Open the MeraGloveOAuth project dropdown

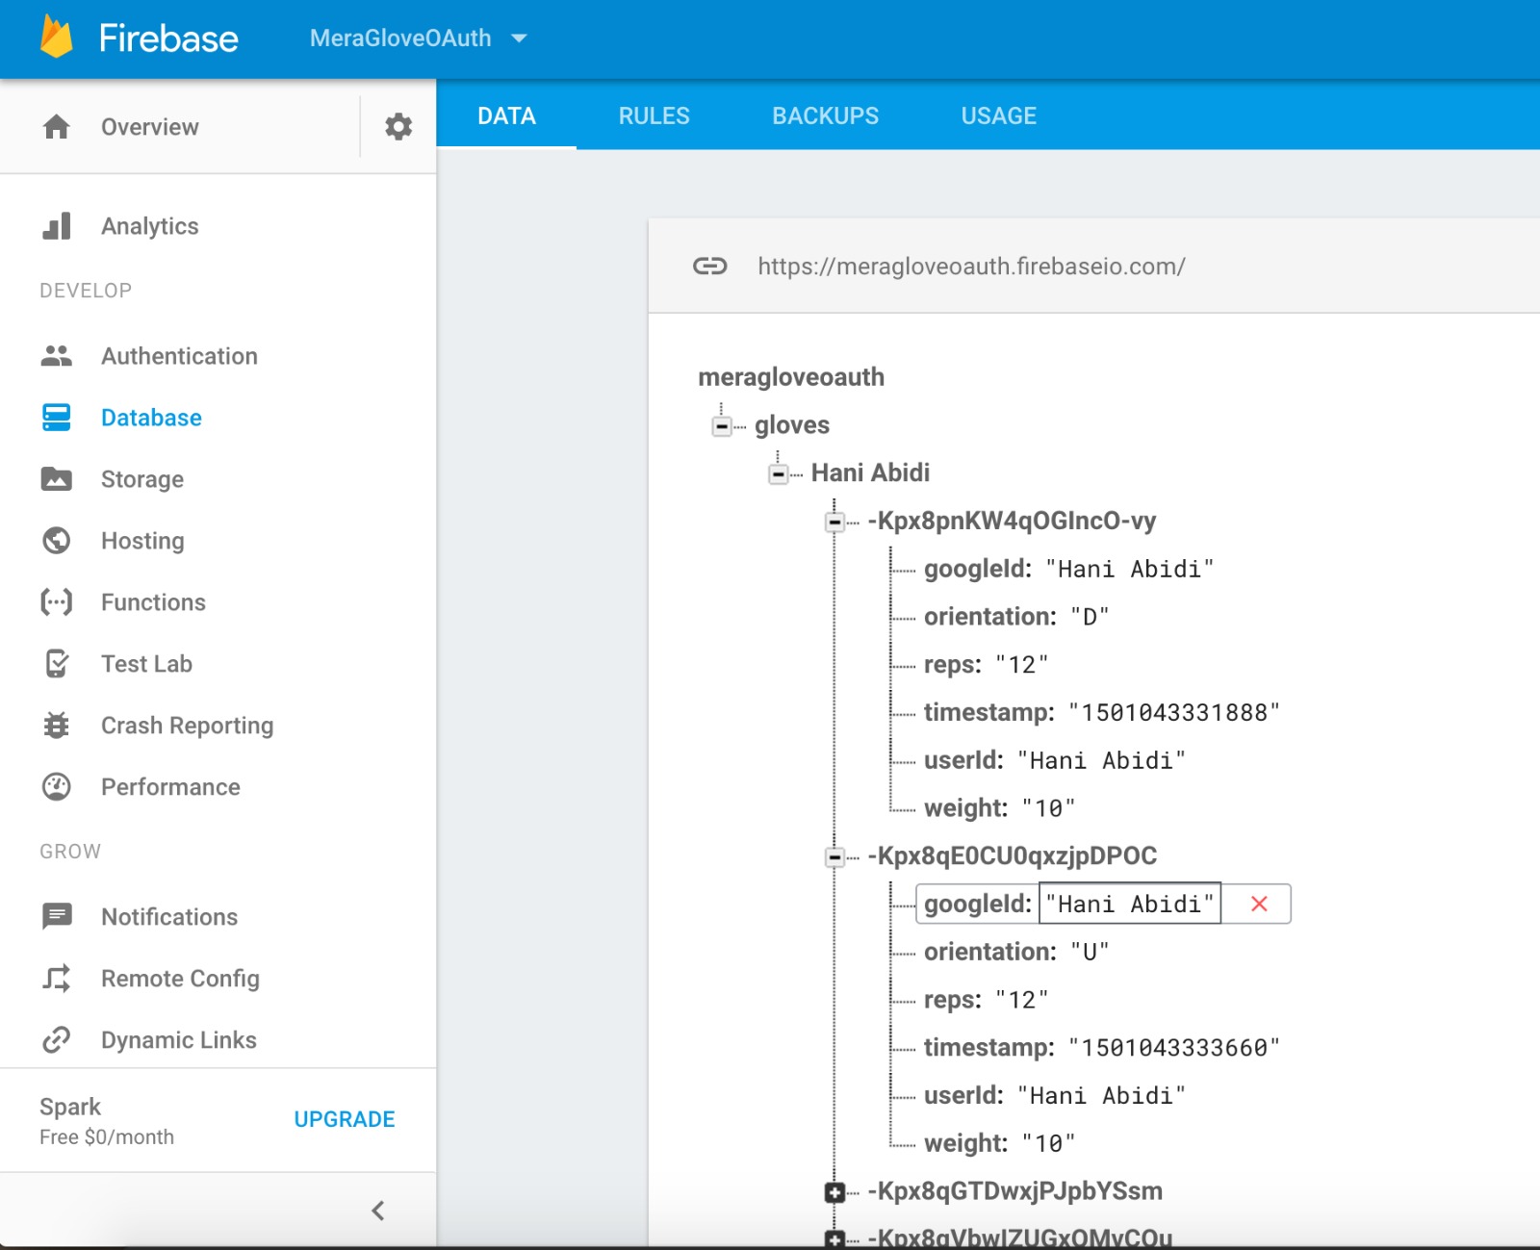point(419,38)
